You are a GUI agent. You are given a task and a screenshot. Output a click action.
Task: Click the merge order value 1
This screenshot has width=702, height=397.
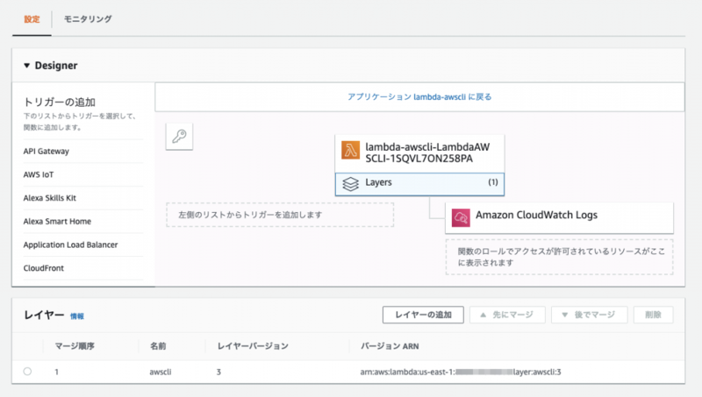click(x=57, y=372)
